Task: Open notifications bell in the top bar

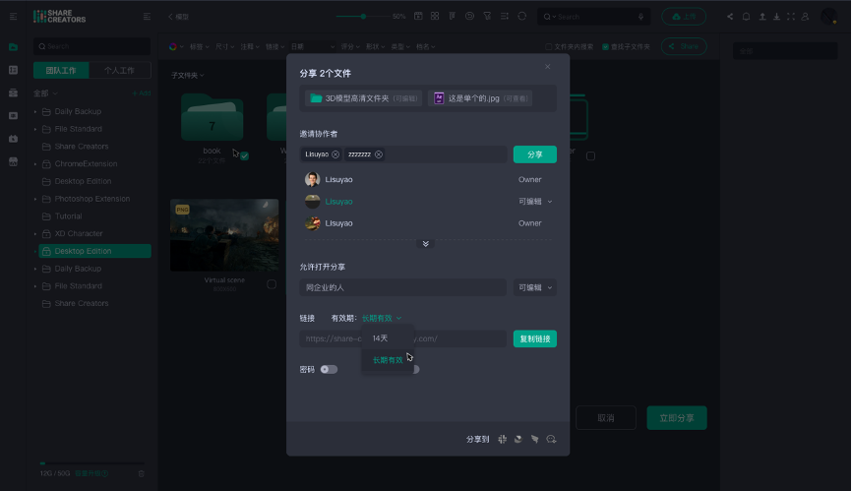Action: coord(746,17)
